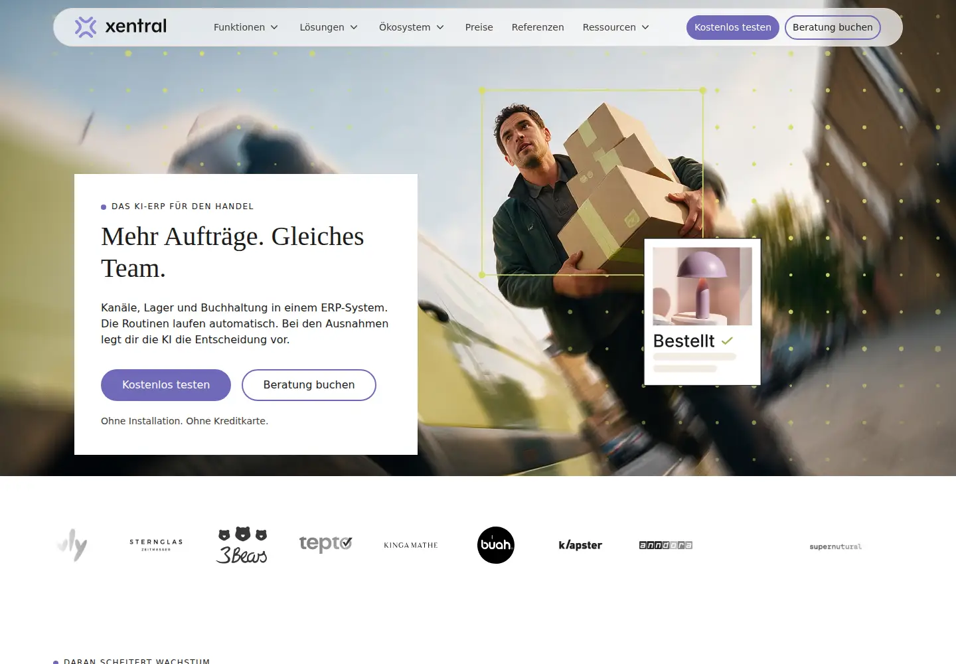The height and width of the screenshot is (664, 956).
Task: Click Beratung buchen in the navigation bar
Action: [x=833, y=27]
